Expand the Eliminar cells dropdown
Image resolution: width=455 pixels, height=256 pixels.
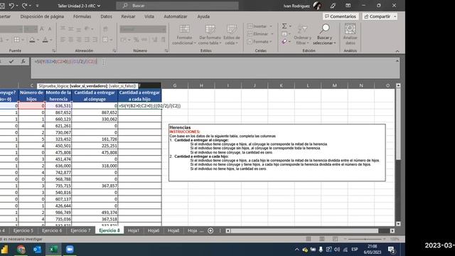click(272, 34)
